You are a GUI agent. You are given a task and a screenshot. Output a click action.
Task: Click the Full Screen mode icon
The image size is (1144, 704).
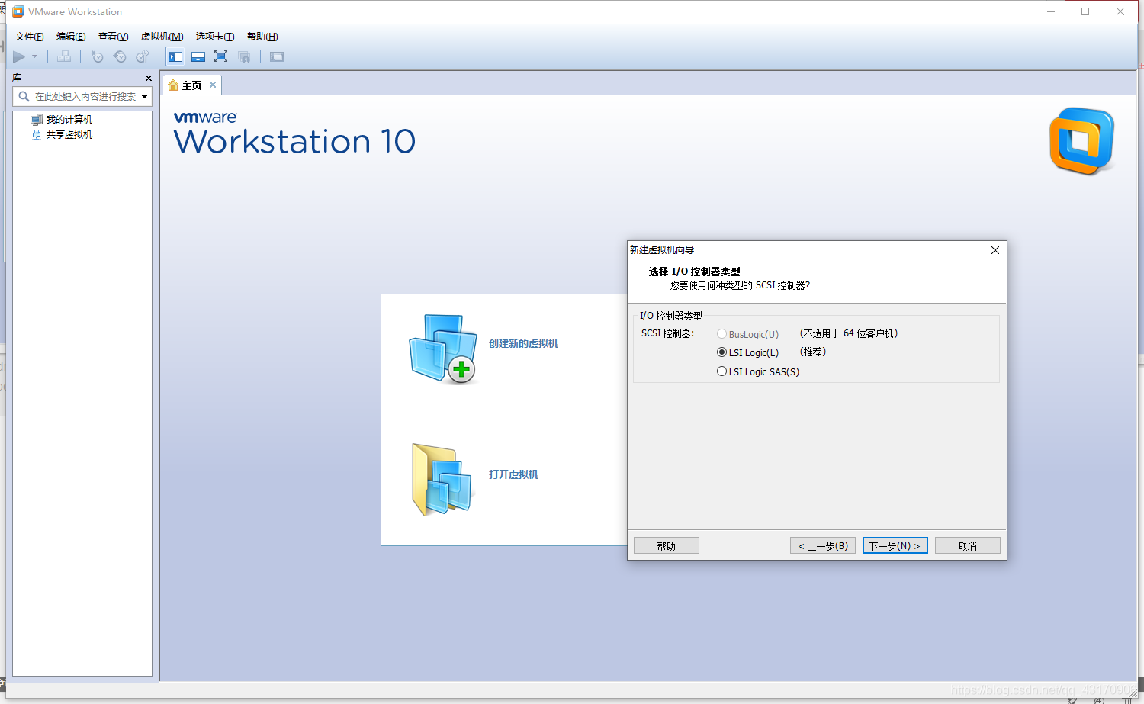(x=221, y=56)
